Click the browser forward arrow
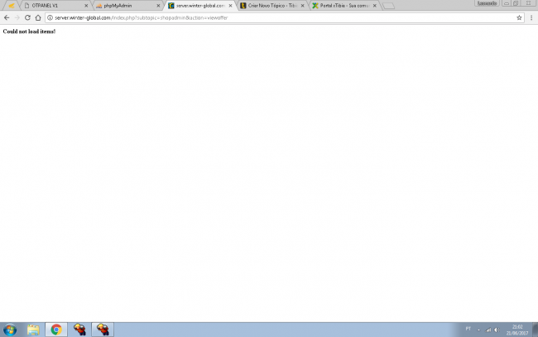 (17, 17)
